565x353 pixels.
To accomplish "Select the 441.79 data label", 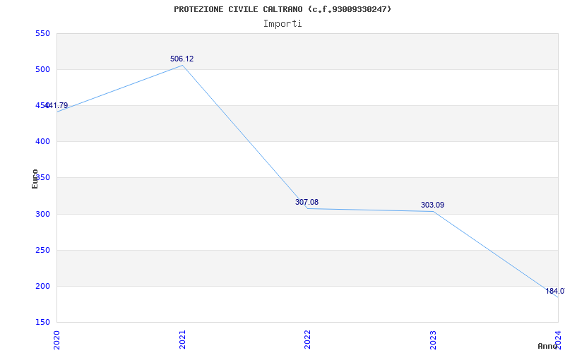I will tap(56, 106).
